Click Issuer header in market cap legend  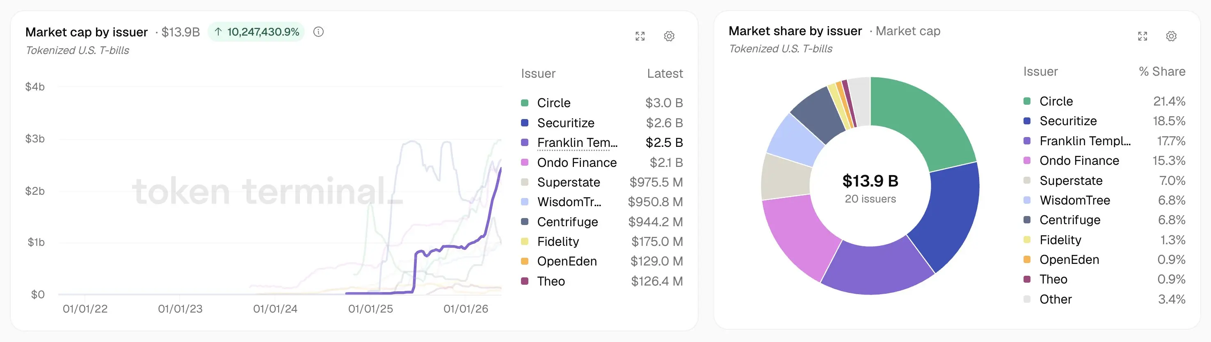pyautogui.click(x=538, y=74)
